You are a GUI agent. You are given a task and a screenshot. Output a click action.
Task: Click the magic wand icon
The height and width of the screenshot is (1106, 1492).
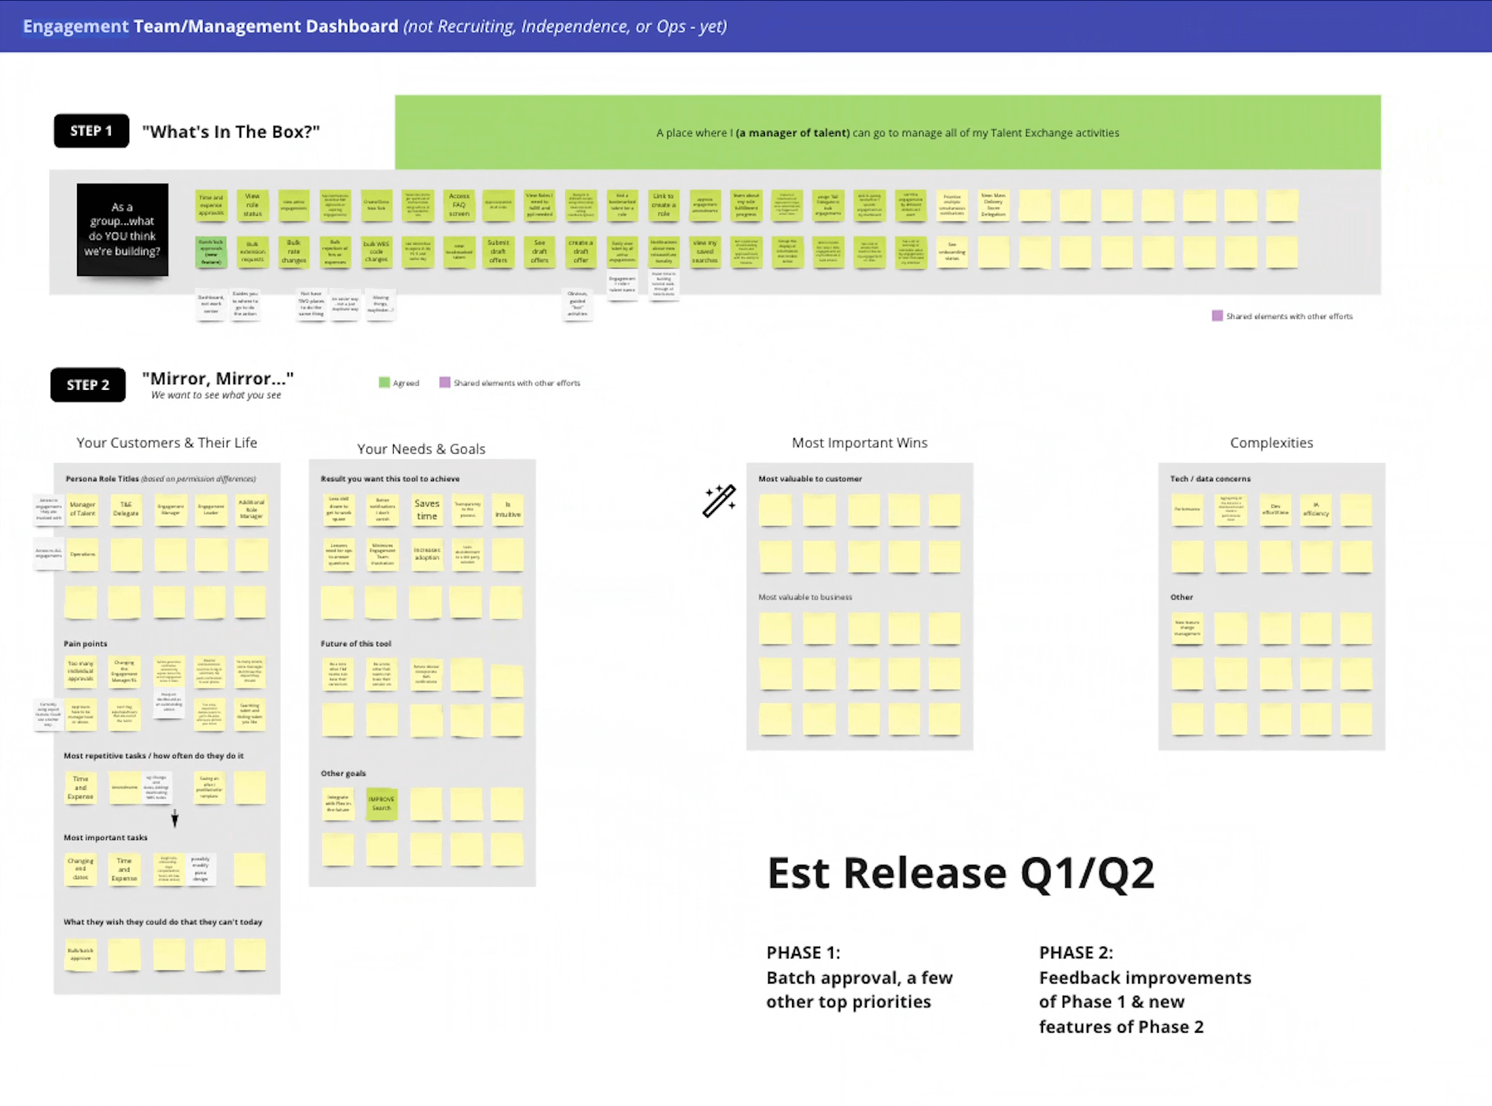(x=719, y=500)
